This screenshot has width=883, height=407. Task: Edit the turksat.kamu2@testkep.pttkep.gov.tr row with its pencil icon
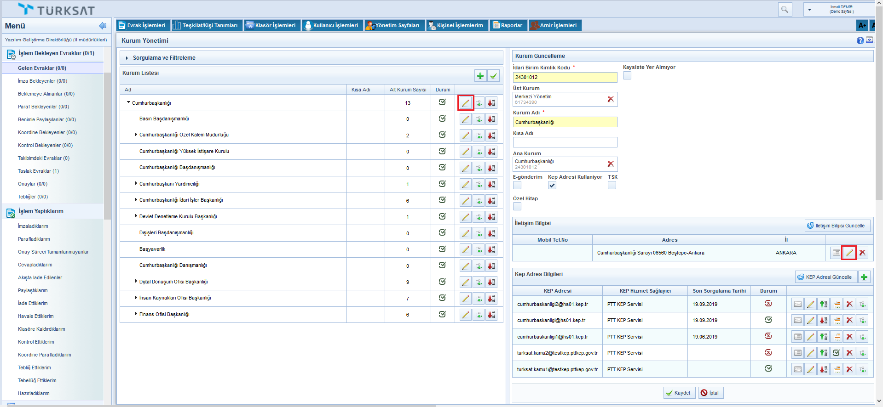click(810, 353)
